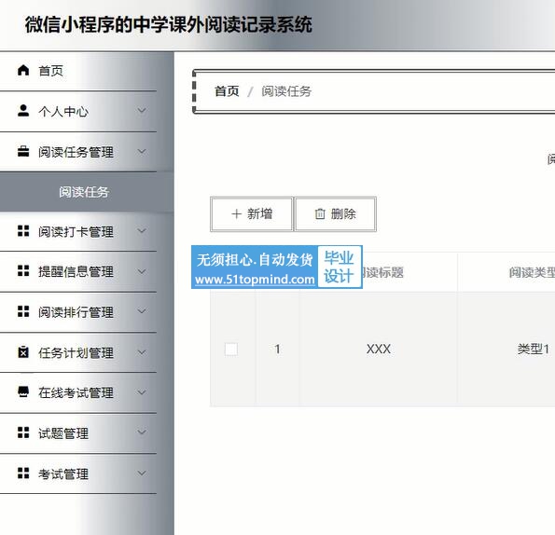Screen dimensions: 555x535
Task: Click the briefcase icon for 阅读任务管理
Action: coord(23,151)
